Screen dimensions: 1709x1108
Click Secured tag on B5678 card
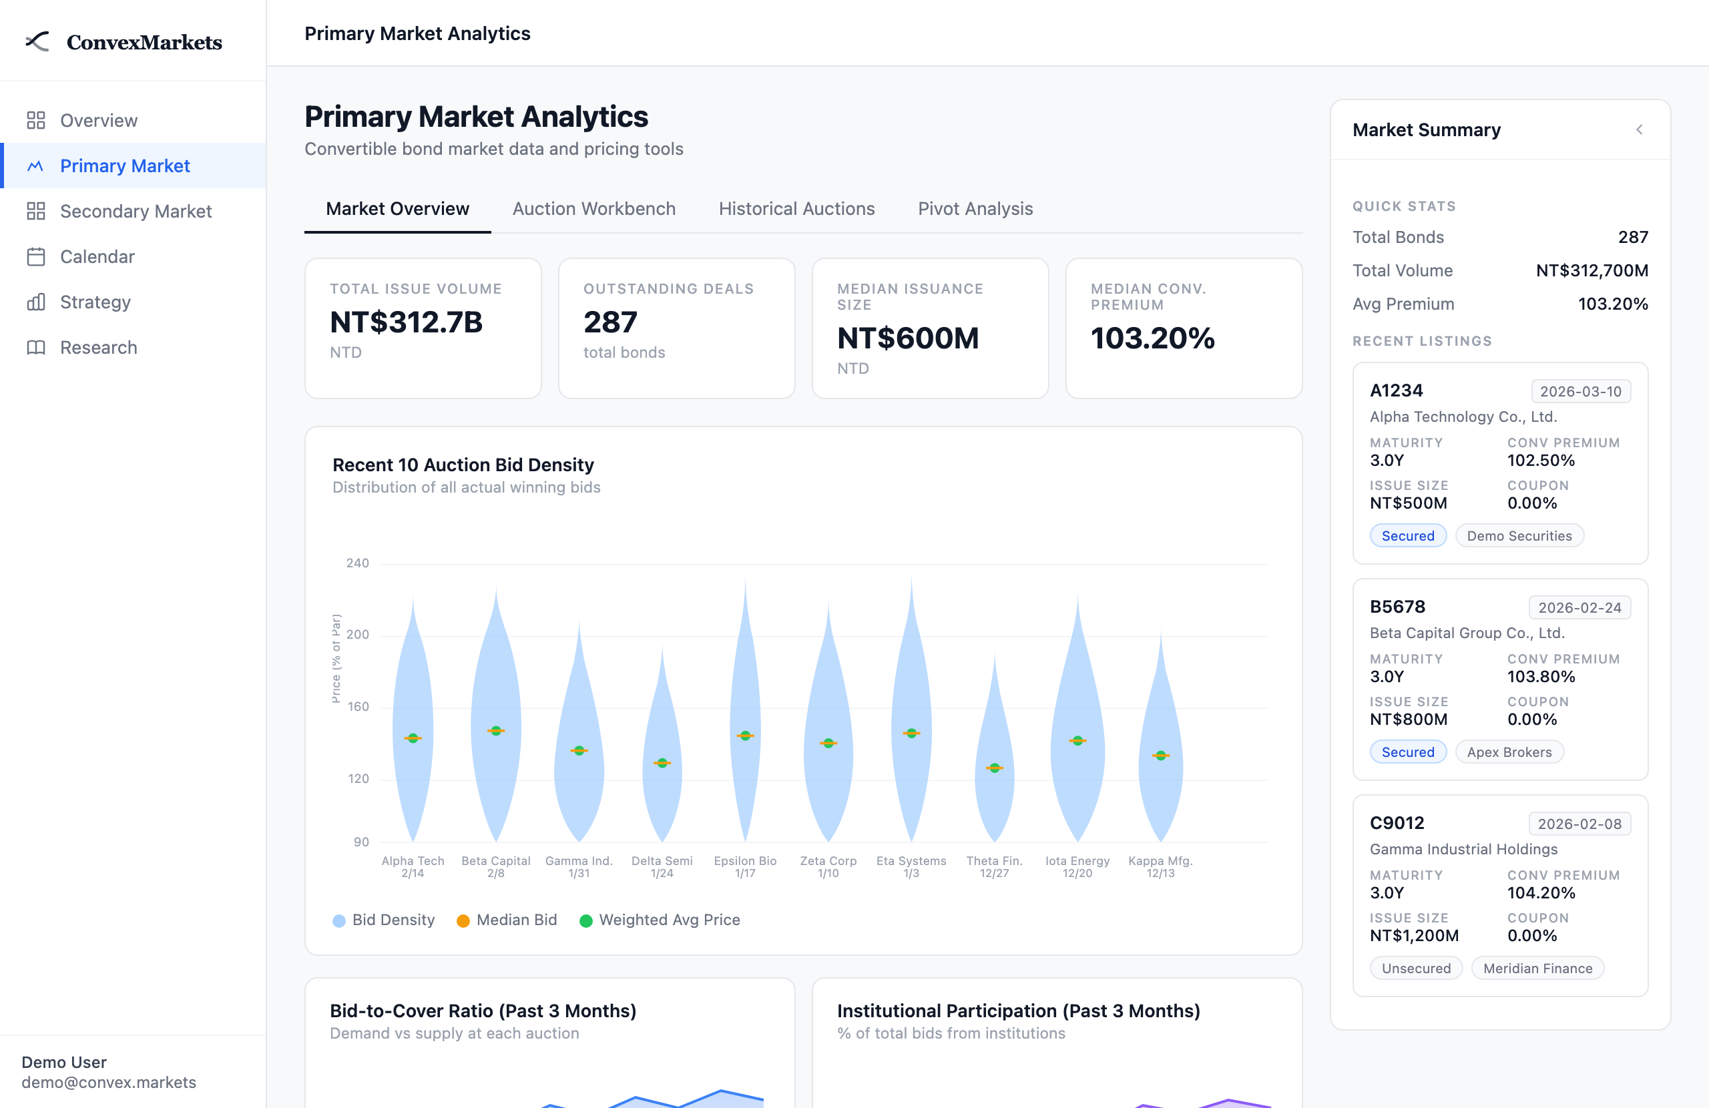[x=1407, y=752]
